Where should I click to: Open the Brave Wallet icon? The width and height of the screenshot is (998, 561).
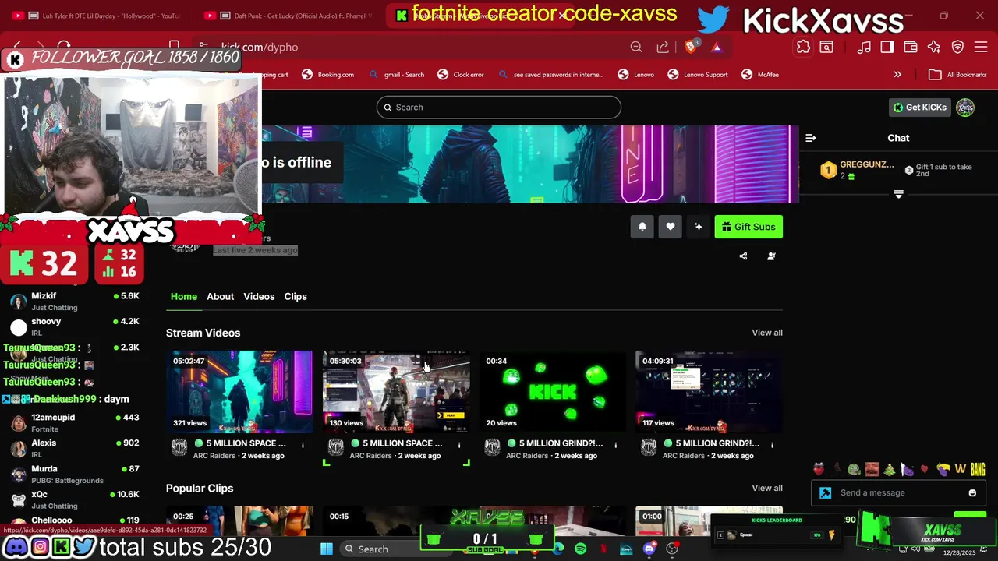[x=911, y=47]
